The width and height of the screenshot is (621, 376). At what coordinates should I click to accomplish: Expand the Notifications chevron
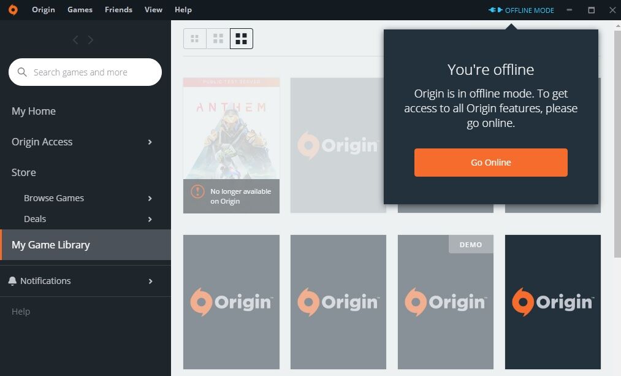pos(150,281)
